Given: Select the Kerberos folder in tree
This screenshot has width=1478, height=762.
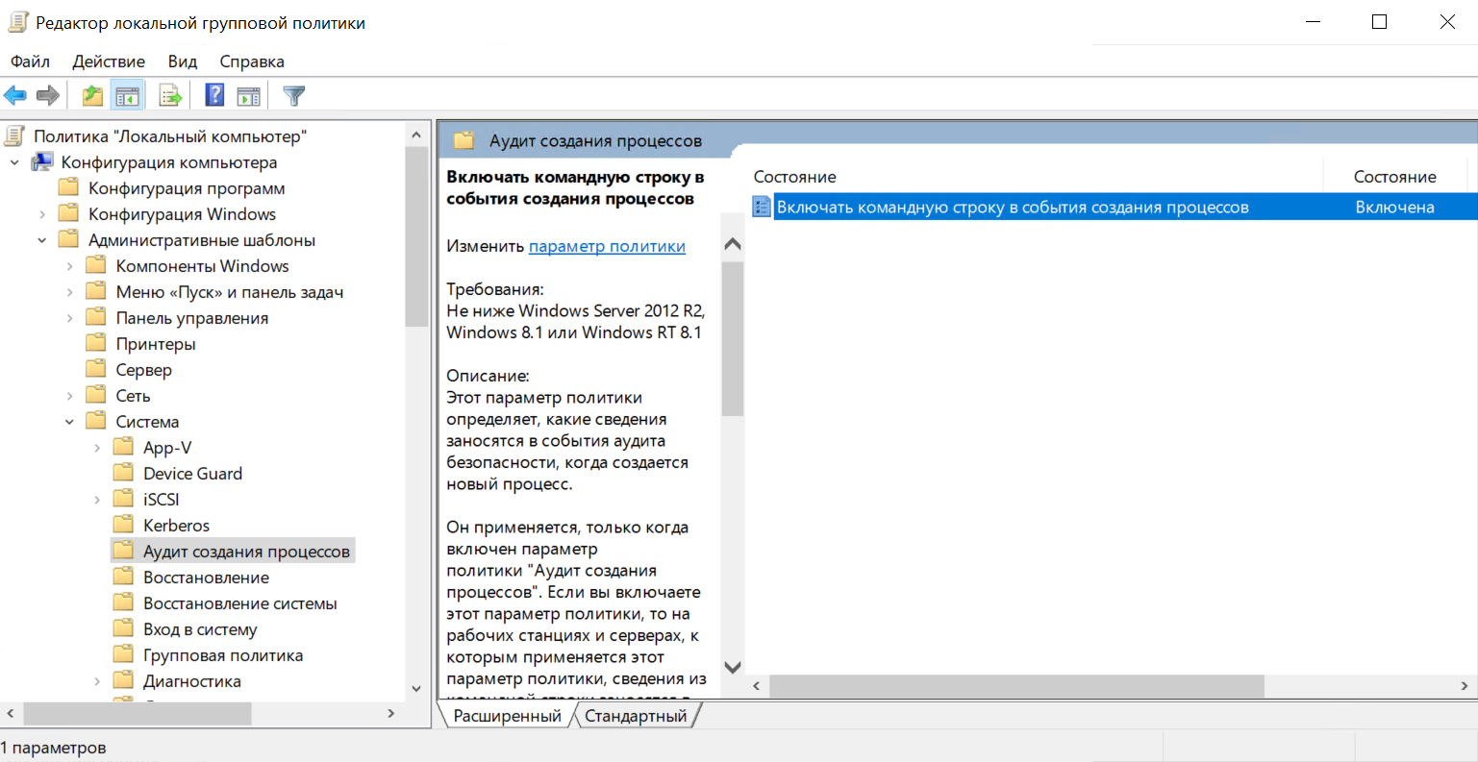Looking at the screenshot, I should (176, 526).
